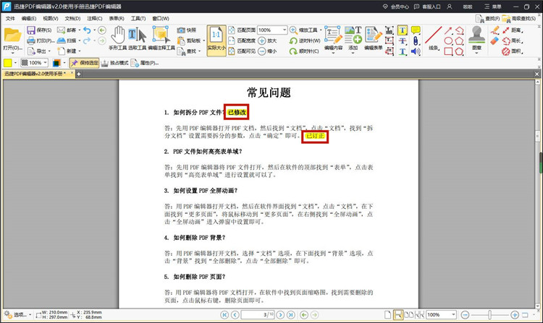This screenshot has width=543, height=323.
Task: Click the Find (查找(F)) button
Action: pyautogui.click(x=488, y=18)
